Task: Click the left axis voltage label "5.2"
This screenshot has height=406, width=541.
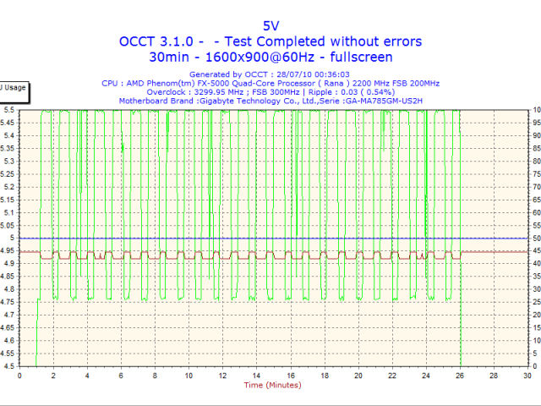Action: coord(9,187)
